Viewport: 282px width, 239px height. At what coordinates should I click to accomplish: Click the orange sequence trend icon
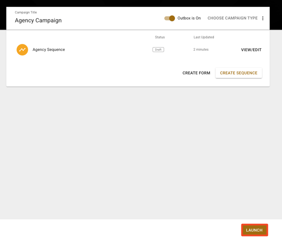[x=22, y=50]
